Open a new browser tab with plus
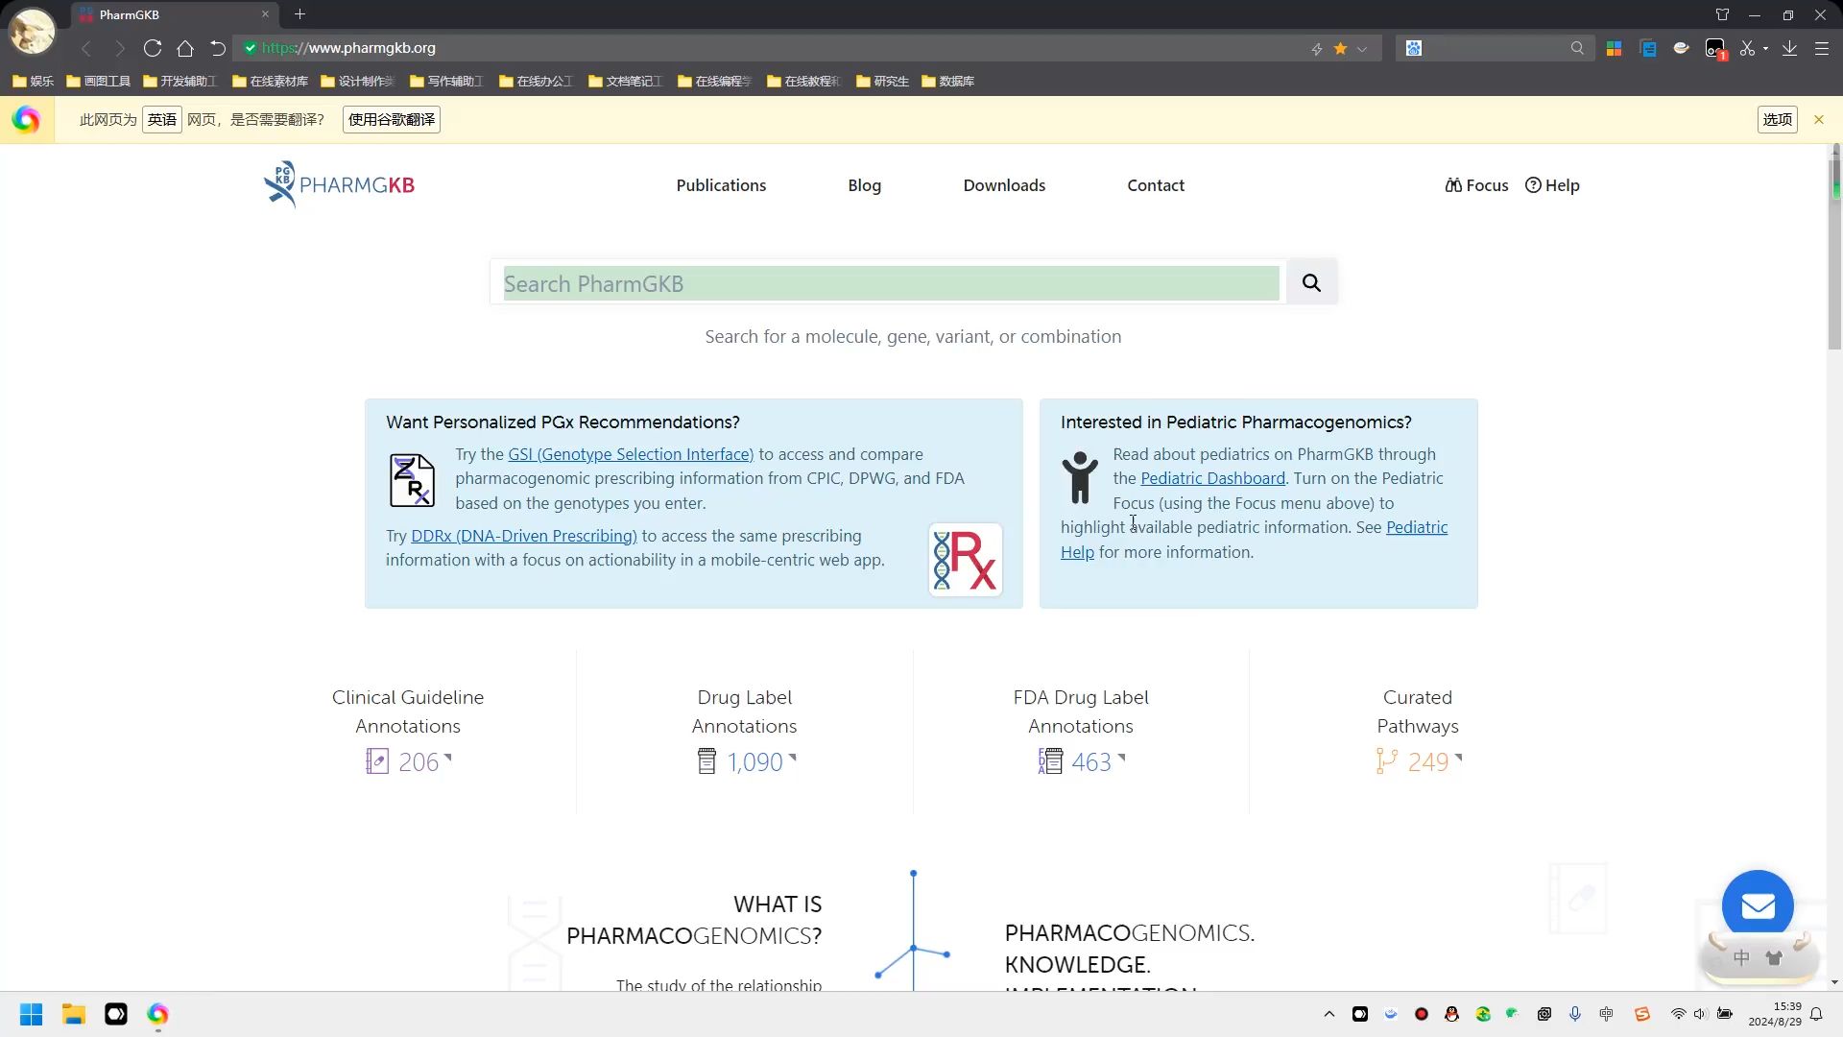This screenshot has width=1843, height=1037. (x=299, y=14)
